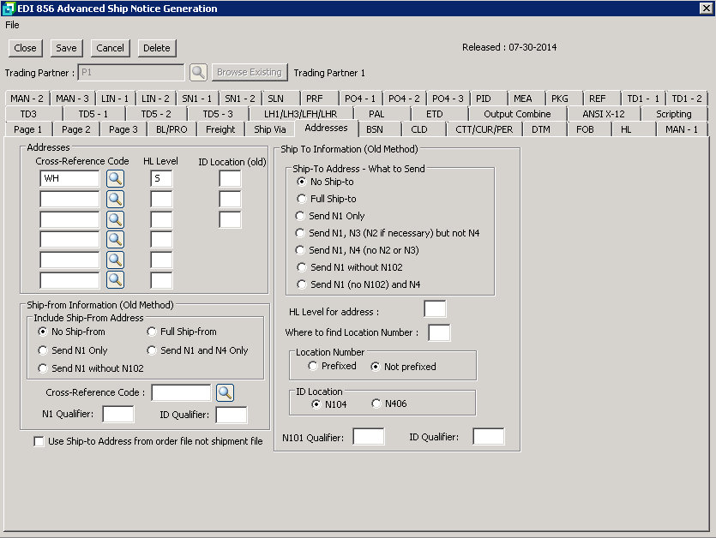Click the fifth row Addresses lookup magnifier
Viewport: 716px width, 538px height.
(x=115, y=260)
